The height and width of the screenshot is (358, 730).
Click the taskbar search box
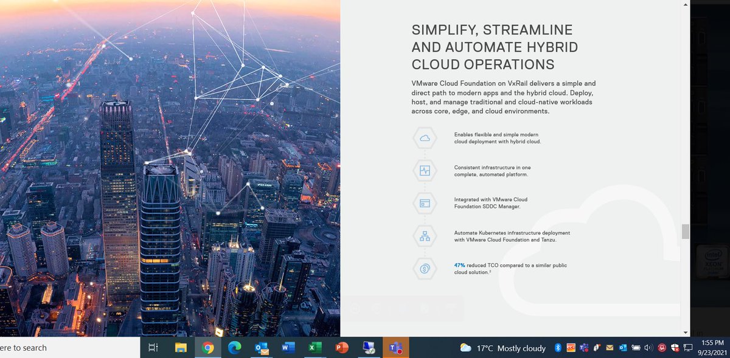[x=69, y=348]
